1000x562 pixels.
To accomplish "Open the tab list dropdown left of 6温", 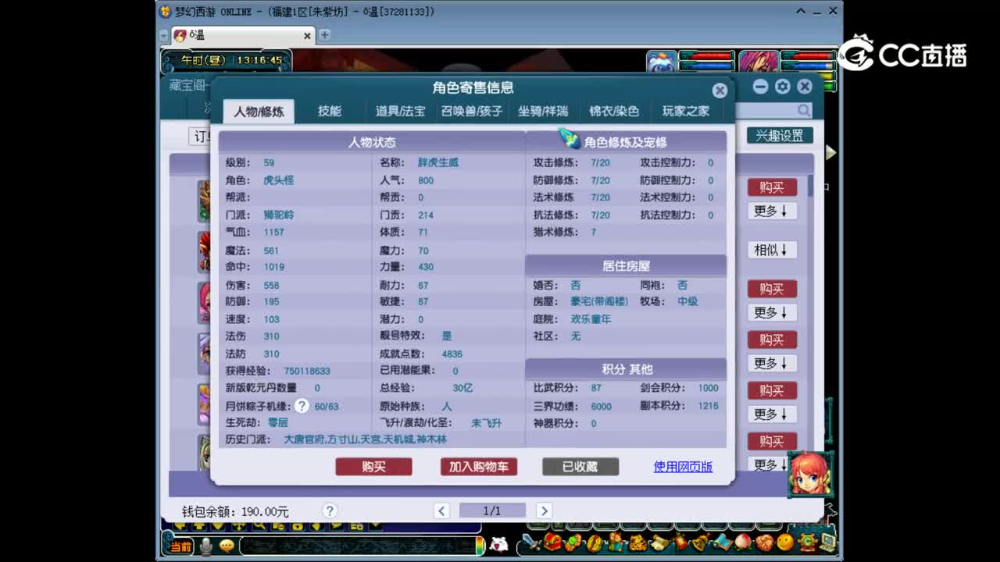I will pos(163,36).
